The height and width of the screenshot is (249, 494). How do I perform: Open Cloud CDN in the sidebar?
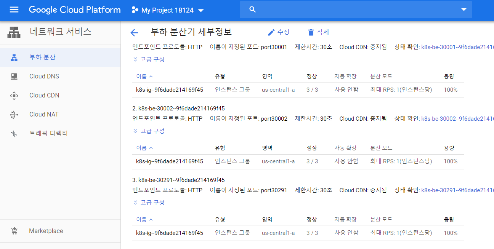tap(60, 96)
